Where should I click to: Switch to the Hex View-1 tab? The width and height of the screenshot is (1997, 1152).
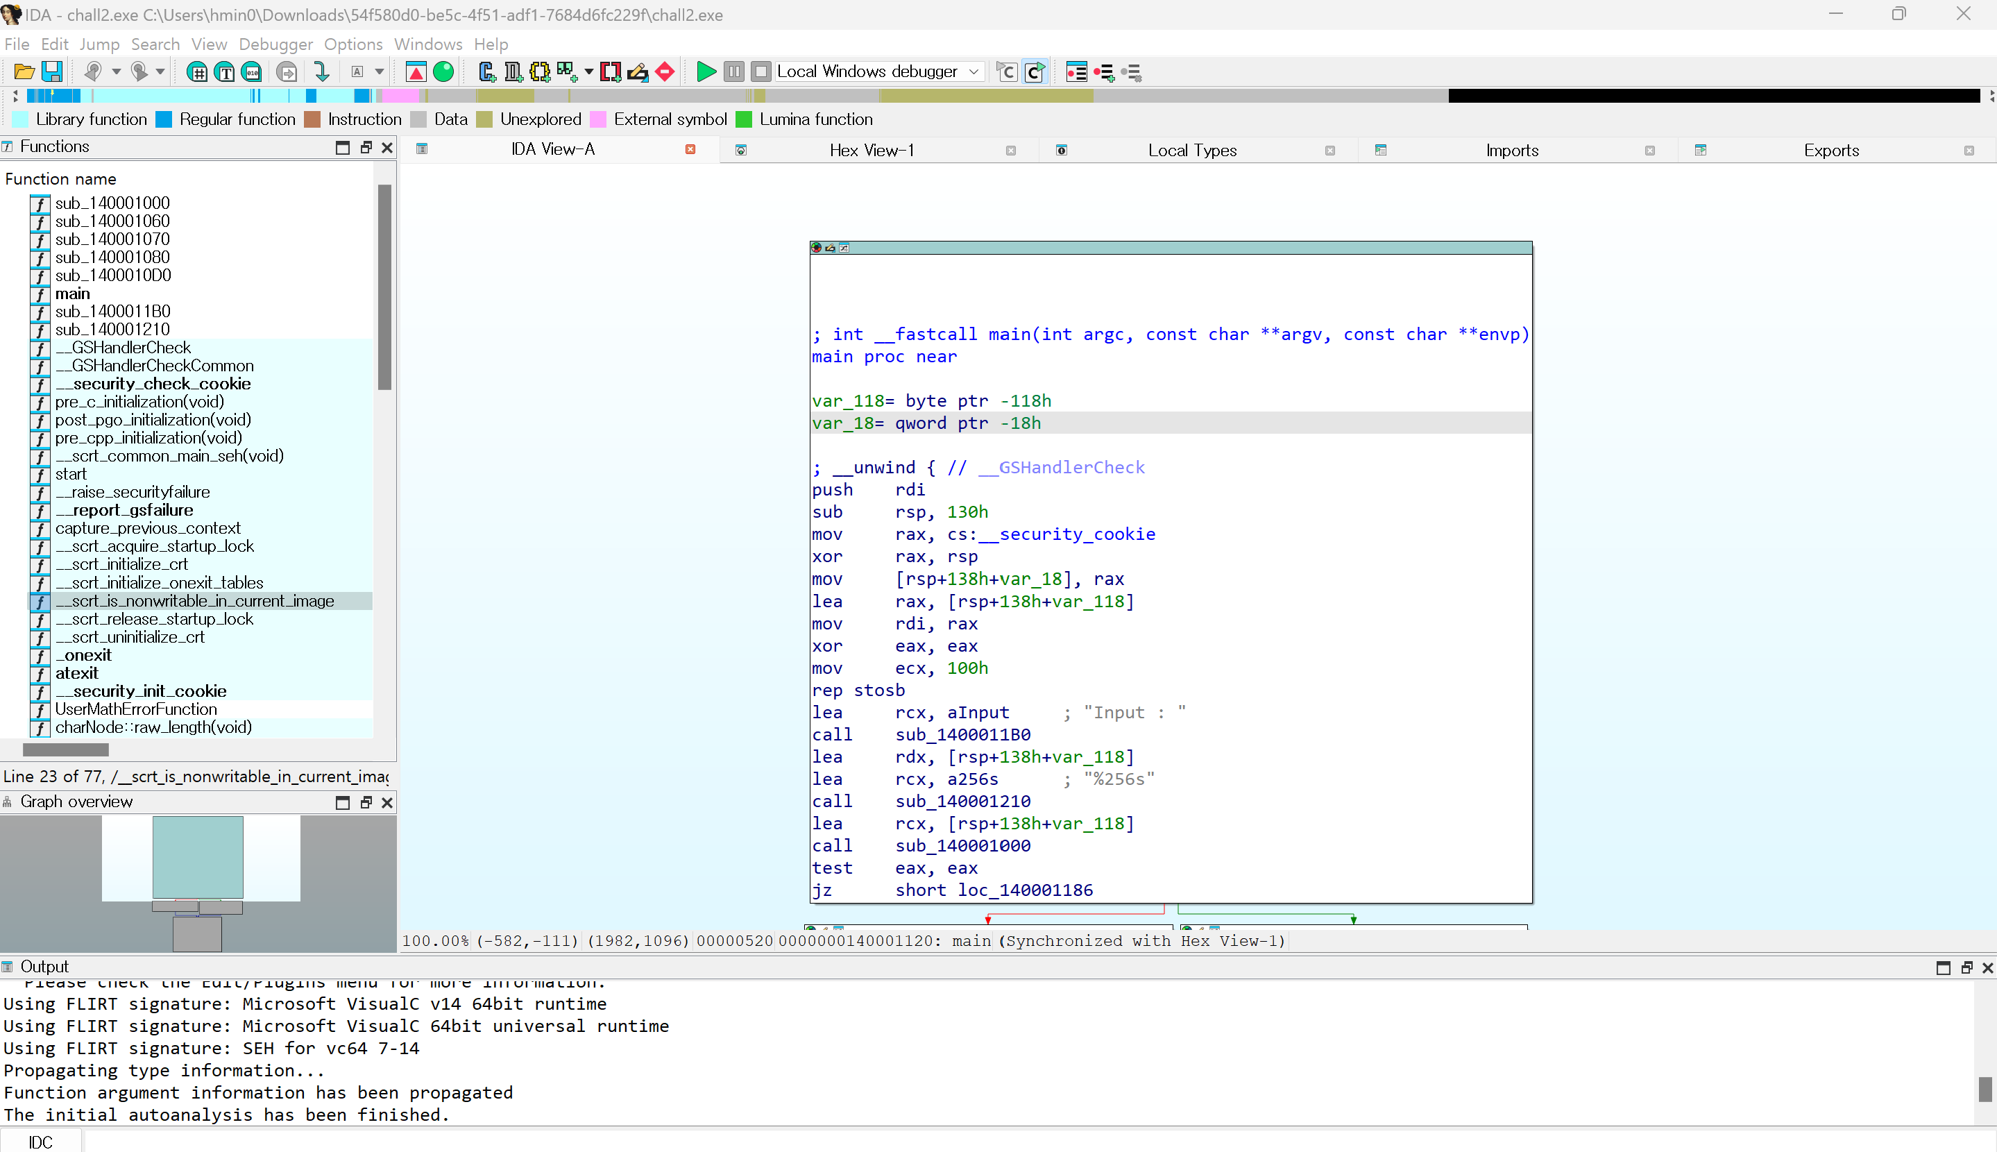tap(871, 149)
